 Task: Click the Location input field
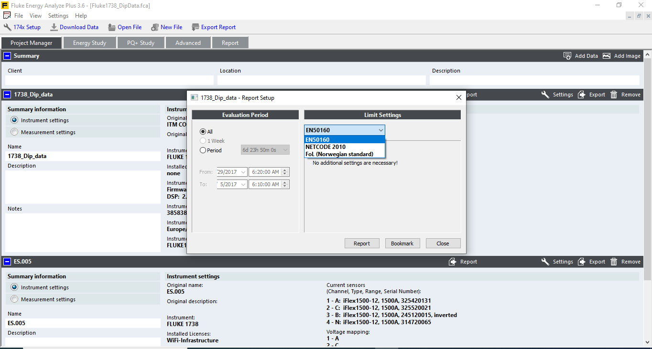tap(322, 80)
